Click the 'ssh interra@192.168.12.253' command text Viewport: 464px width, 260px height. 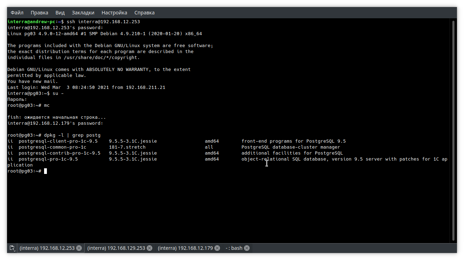pyautogui.click(x=103, y=22)
